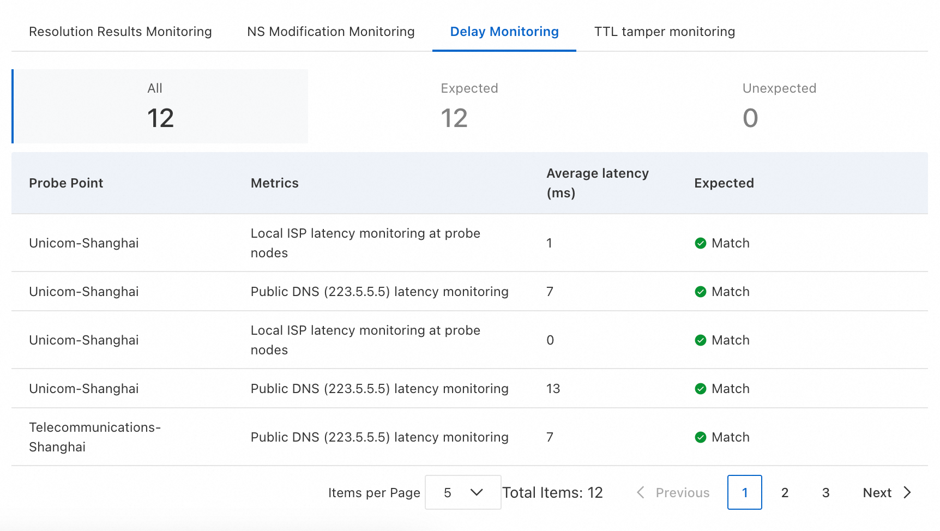Show only Expected results card
This screenshot has width=940, height=531.
tap(469, 107)
